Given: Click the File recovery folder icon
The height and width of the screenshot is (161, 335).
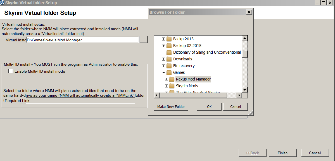Looking at the screenshot, I should tap(169, 66).
